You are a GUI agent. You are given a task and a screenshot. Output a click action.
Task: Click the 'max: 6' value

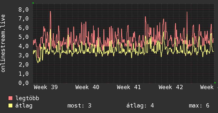pos(199,106)
